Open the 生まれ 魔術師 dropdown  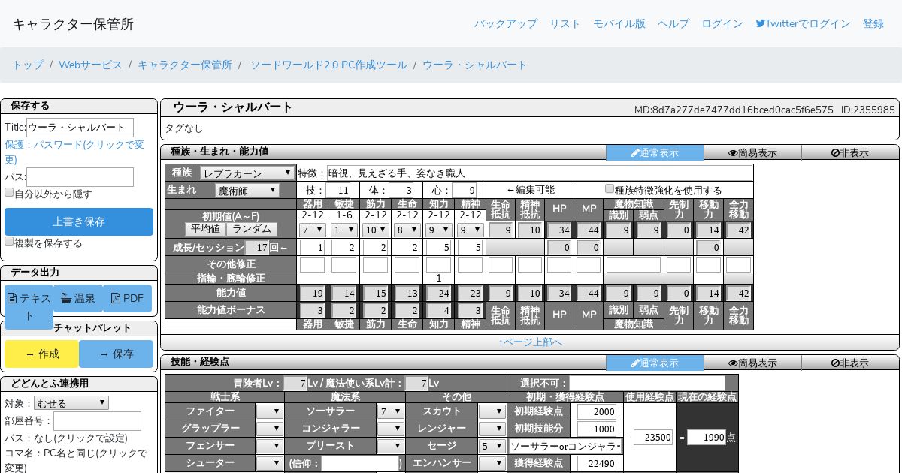click(x=247, y=191)
